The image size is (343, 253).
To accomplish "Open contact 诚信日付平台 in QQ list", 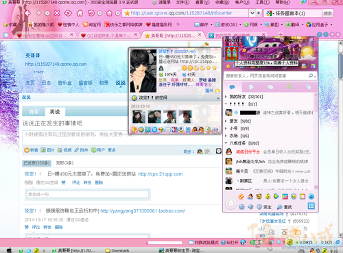I will coord(270,152).
